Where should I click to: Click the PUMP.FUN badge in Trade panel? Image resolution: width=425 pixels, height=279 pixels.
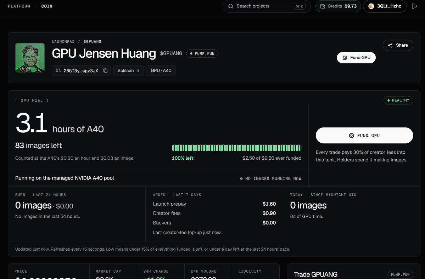tap(400, 275)
